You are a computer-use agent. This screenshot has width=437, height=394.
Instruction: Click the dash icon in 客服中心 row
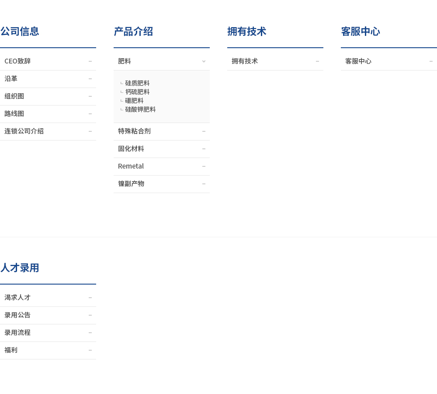coord(431,61)
